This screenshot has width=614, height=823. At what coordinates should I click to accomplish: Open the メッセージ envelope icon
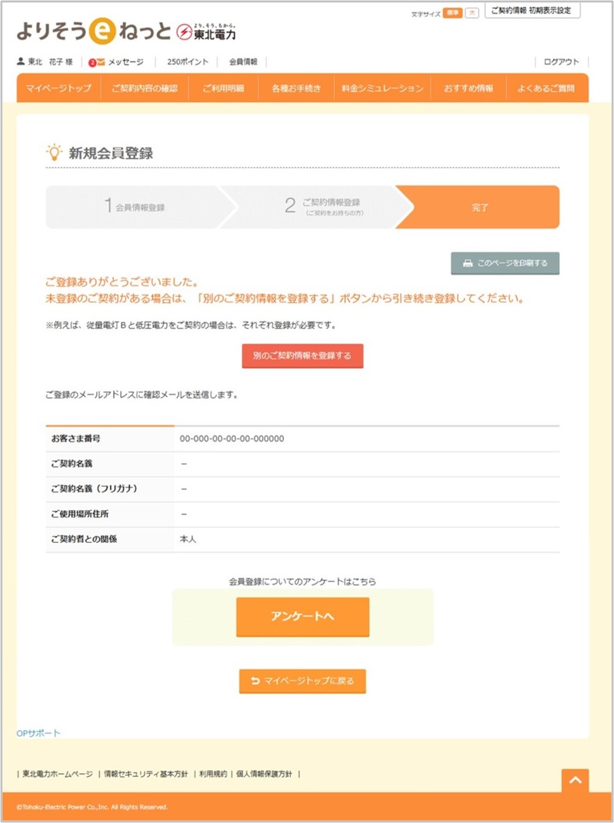point(100,62)
